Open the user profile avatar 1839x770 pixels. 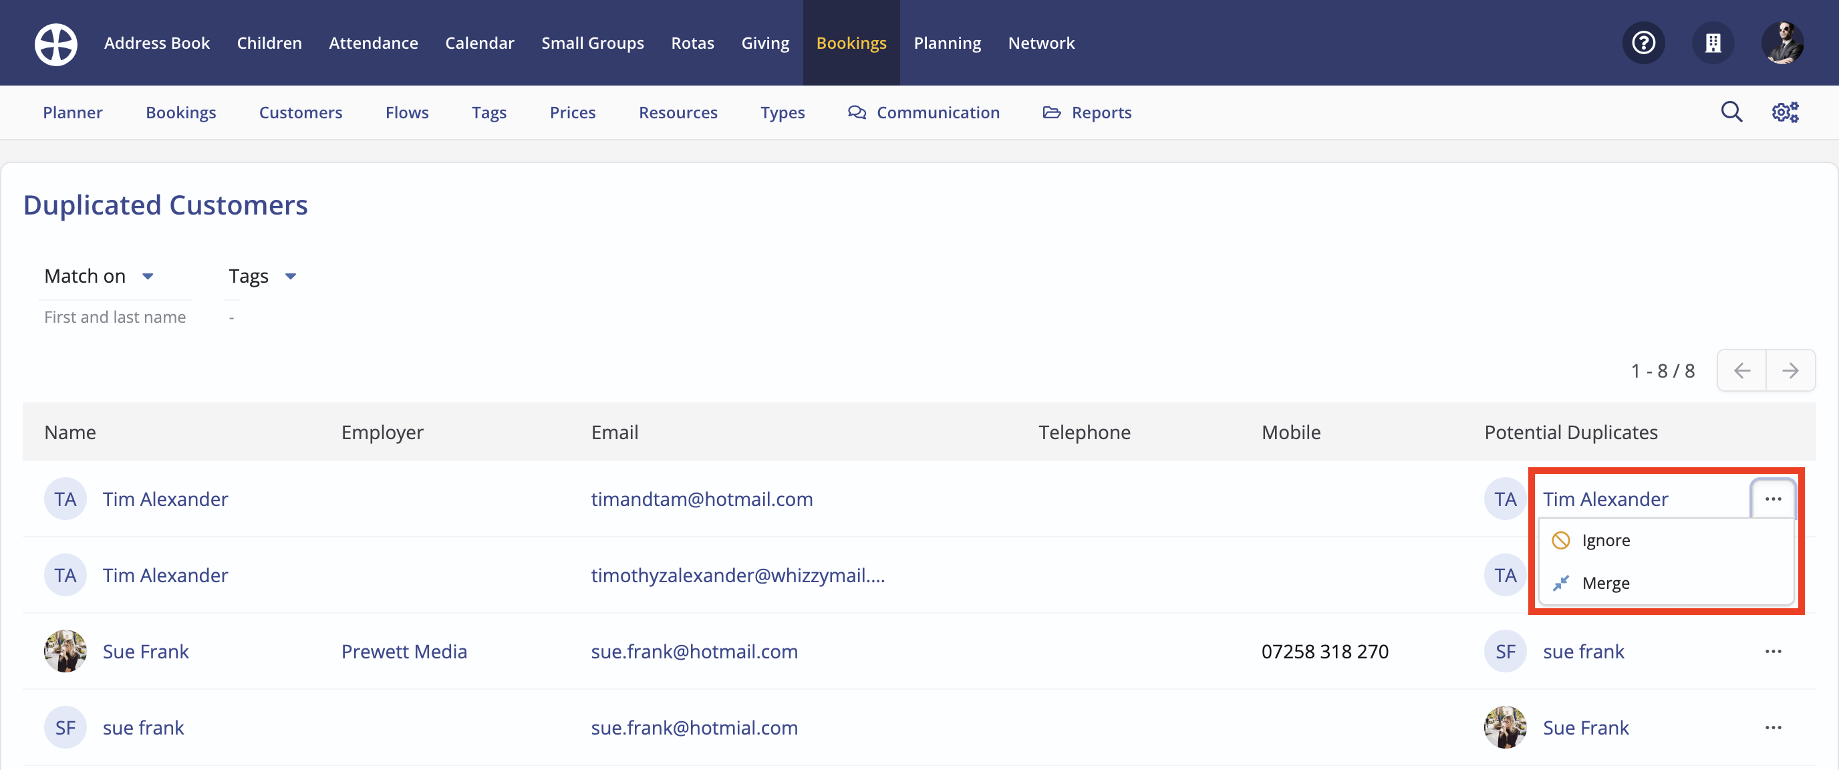1783,43
